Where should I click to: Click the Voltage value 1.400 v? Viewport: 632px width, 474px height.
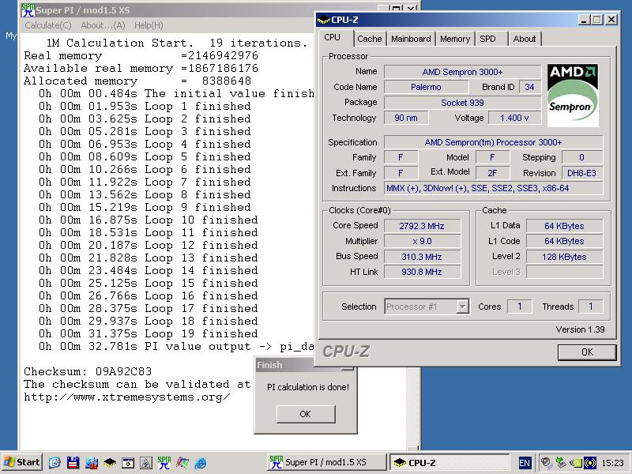point(514,118)
